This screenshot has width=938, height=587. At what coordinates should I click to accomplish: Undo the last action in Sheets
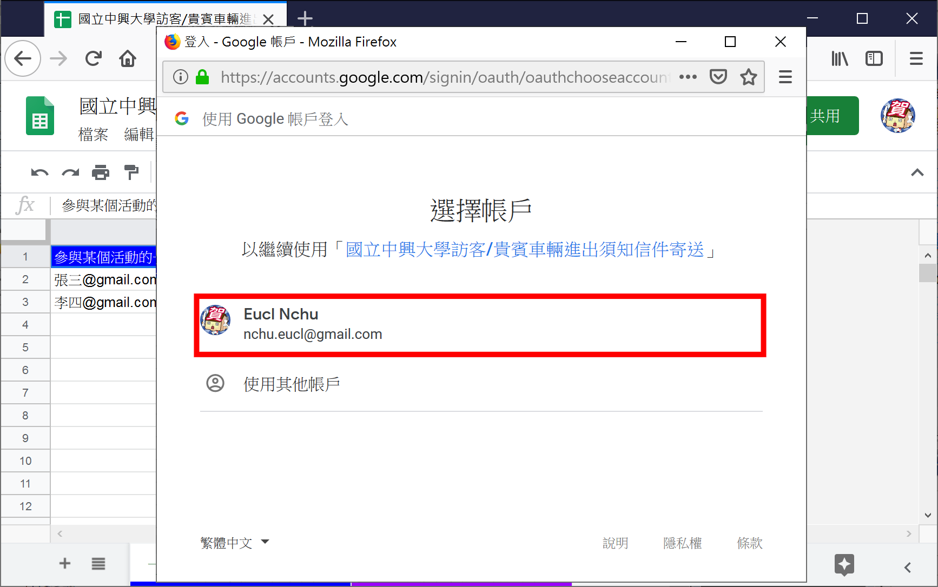(x=39, y=173)
